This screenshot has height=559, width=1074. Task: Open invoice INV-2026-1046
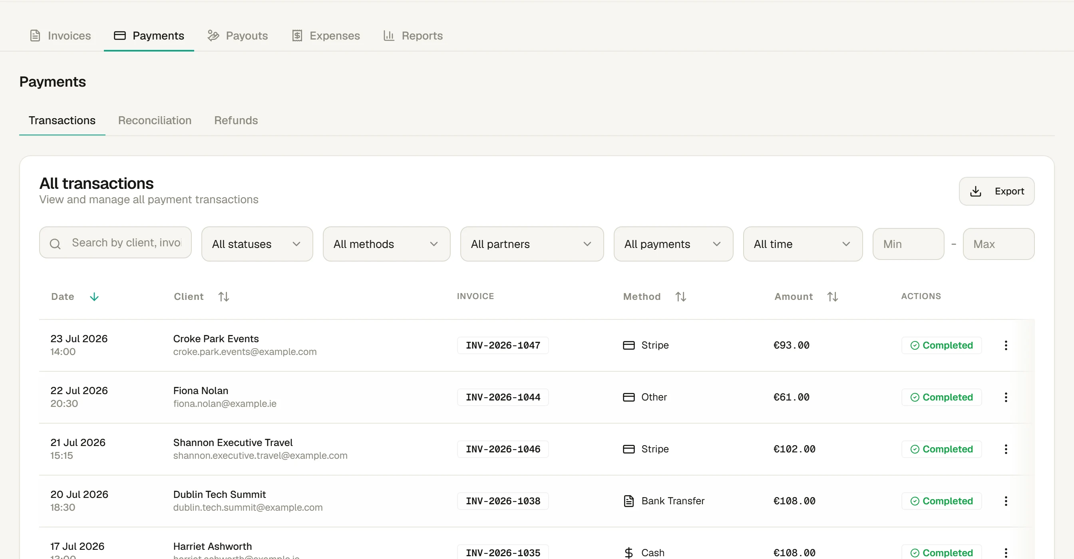point(503,449)
